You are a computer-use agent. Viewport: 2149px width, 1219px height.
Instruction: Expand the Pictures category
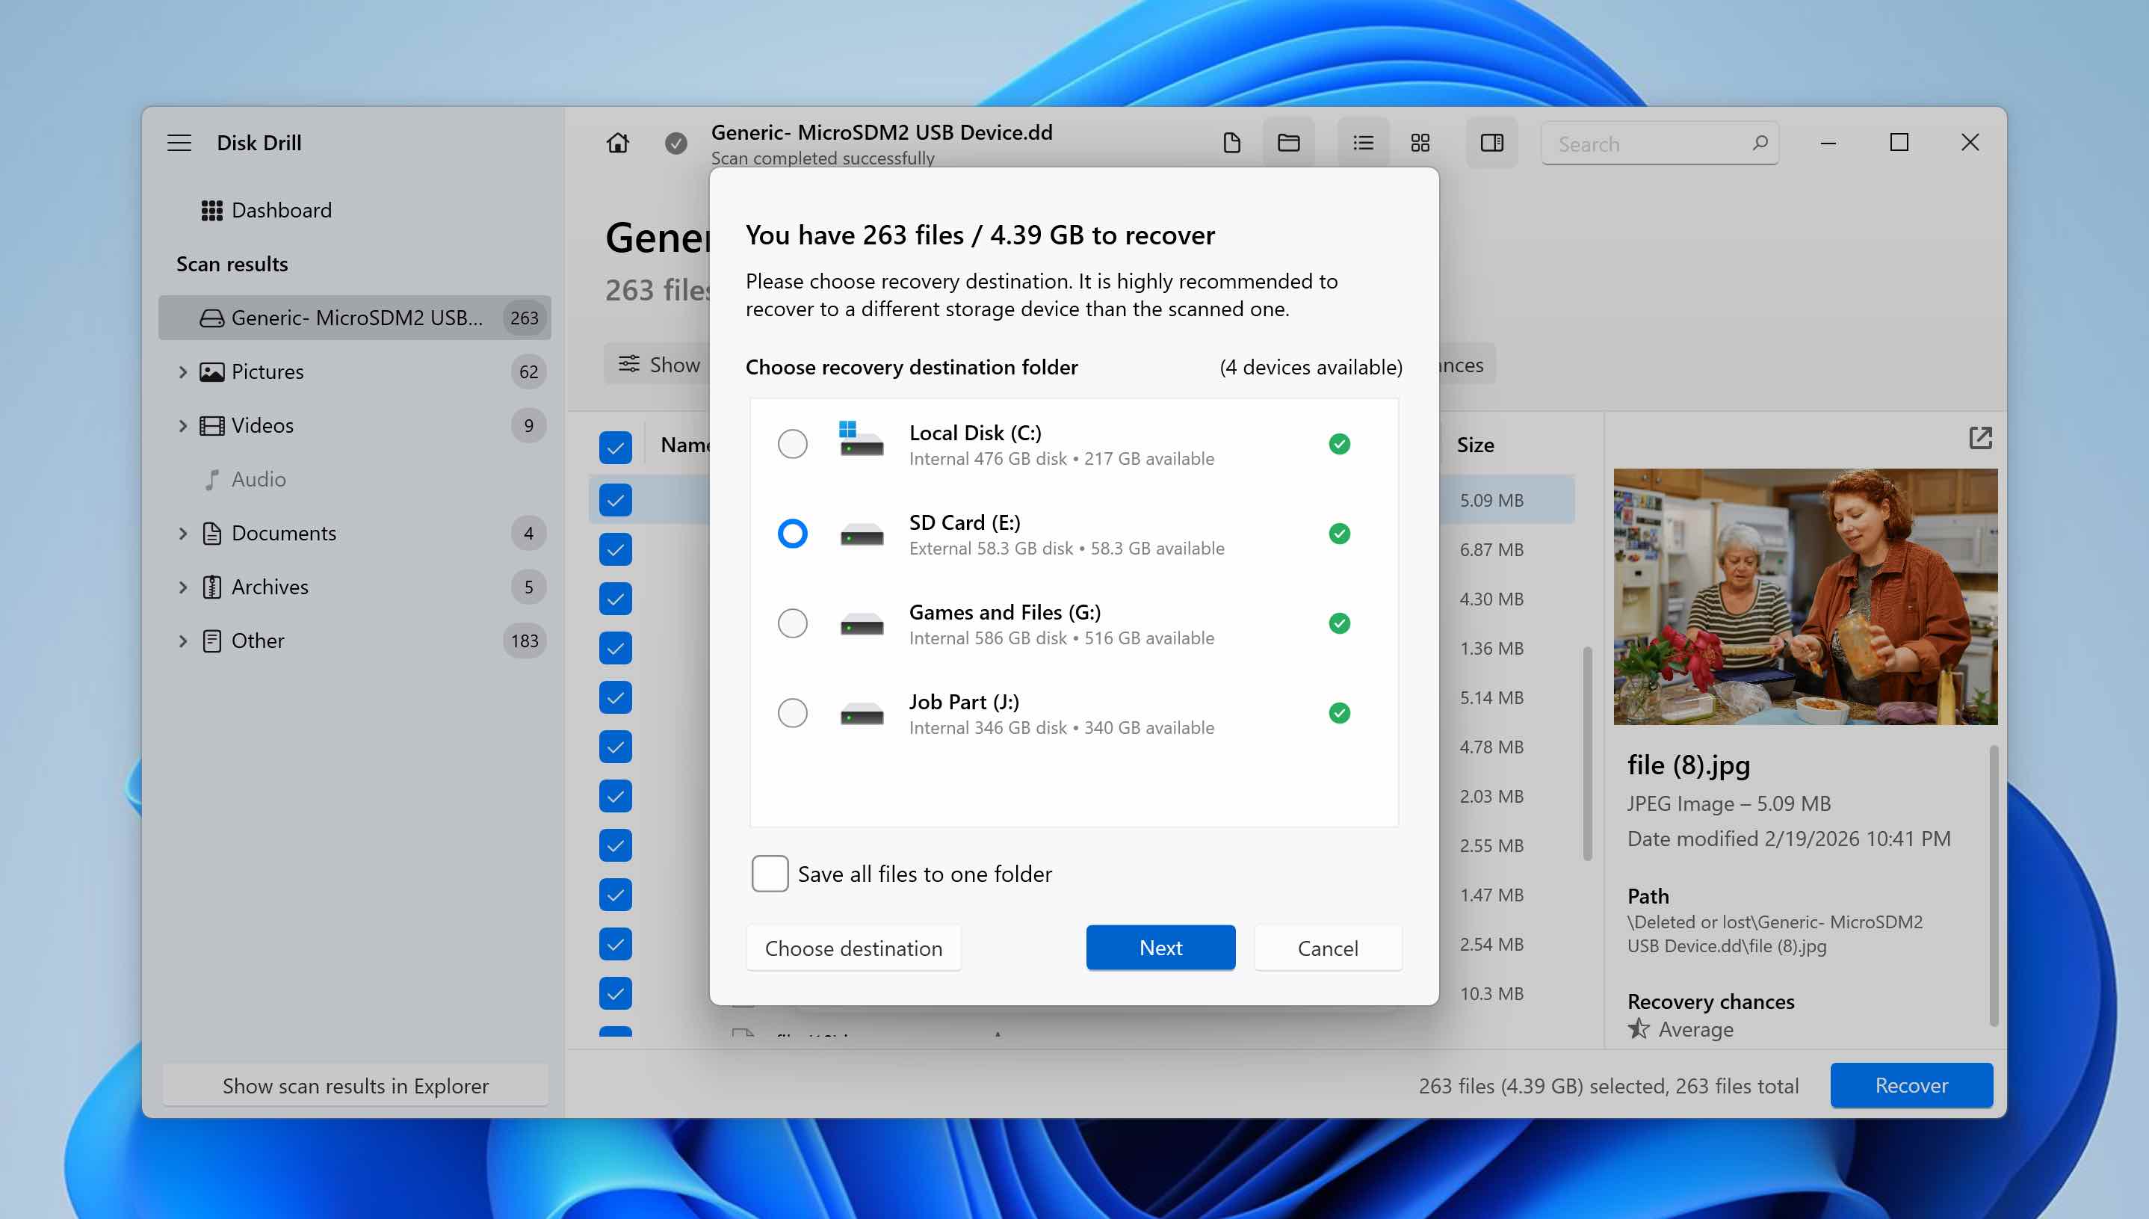click(x=183, y=371)
